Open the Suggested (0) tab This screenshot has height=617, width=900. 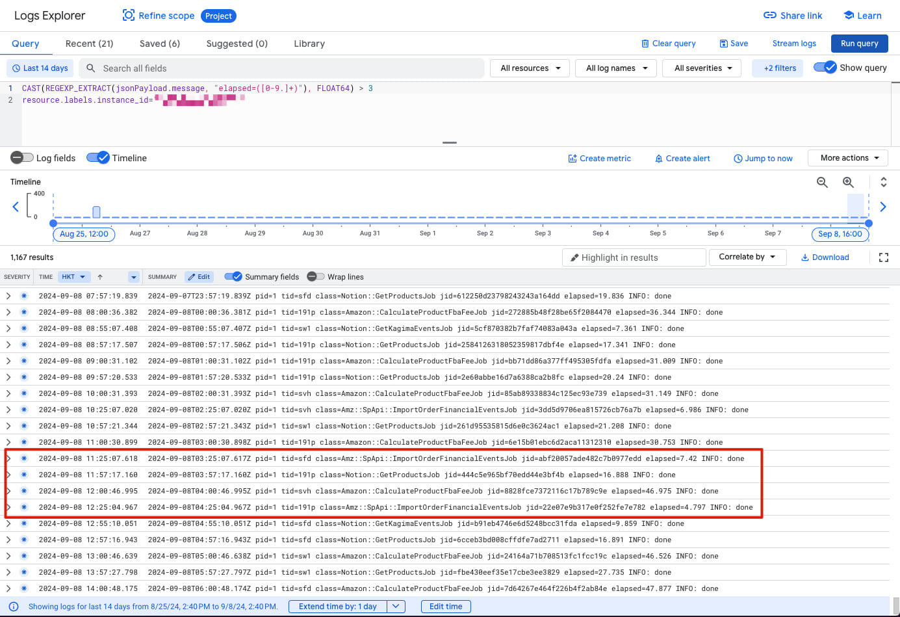(237, 44)
